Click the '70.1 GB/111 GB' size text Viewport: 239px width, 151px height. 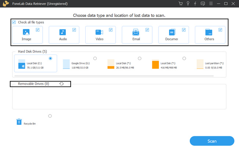click(x=35, y=67)
